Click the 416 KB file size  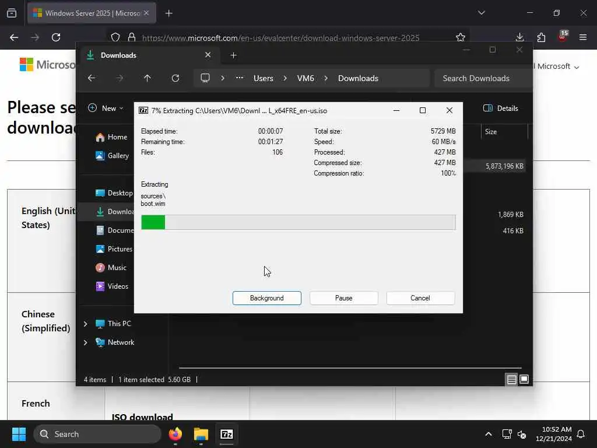tap(513, 230)
